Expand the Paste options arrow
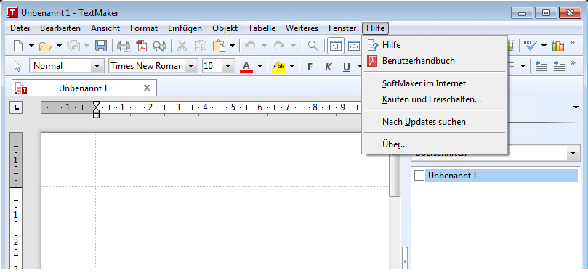This screenshot has width=588, height=272. pos(232,46)
